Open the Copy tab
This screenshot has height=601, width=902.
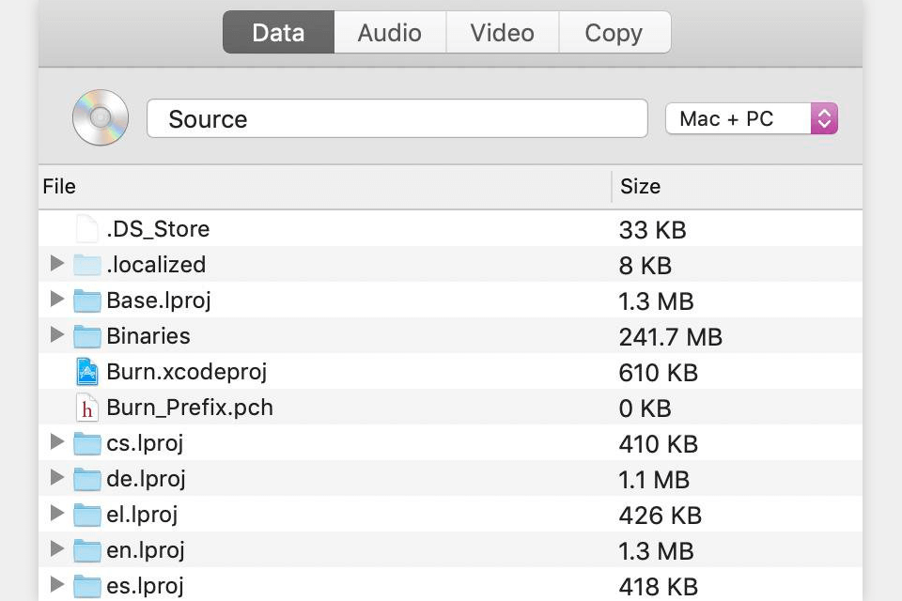coord(614,33)
